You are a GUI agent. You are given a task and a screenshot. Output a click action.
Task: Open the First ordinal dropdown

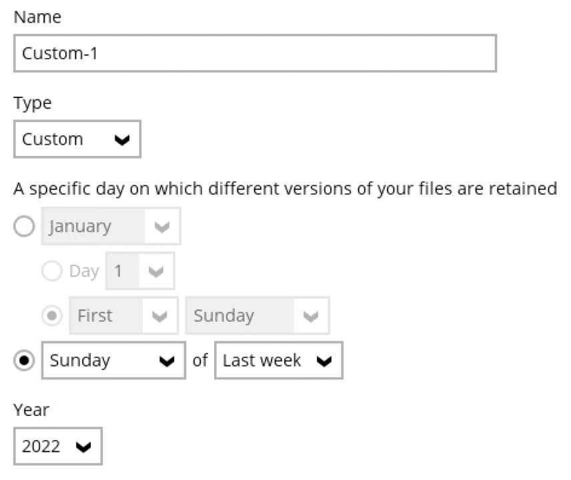tap(123, 315)
